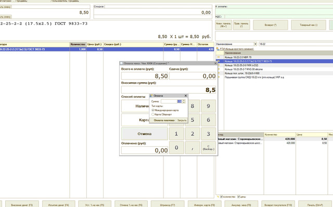Click the marker icon beside Кольцо 18-22-25-2-6 FKM
333x207 pixels.
[x=219, y=66]
